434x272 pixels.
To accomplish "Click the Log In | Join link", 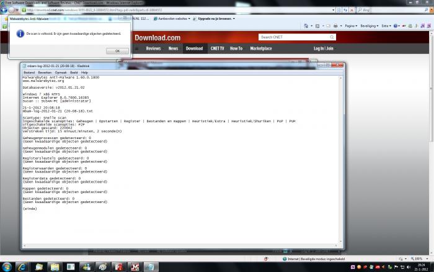I will [323, 48].
